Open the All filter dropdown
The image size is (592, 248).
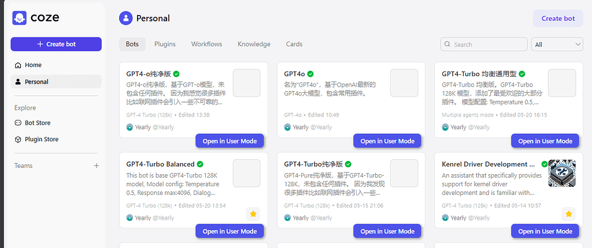[557, 44]
